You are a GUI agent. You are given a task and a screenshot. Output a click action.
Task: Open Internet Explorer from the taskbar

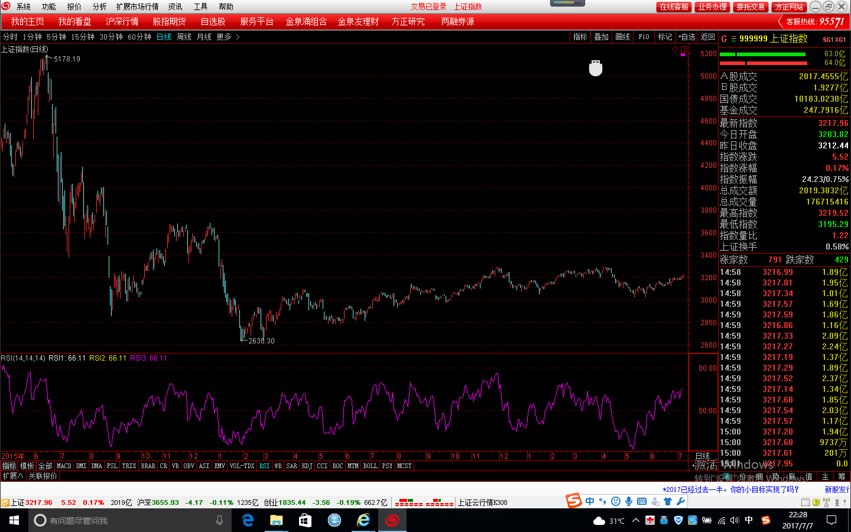pyautogui.click(x=363, y=520)
